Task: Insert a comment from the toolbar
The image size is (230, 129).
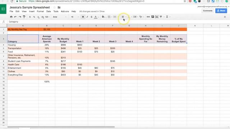Action: point(152,17)
